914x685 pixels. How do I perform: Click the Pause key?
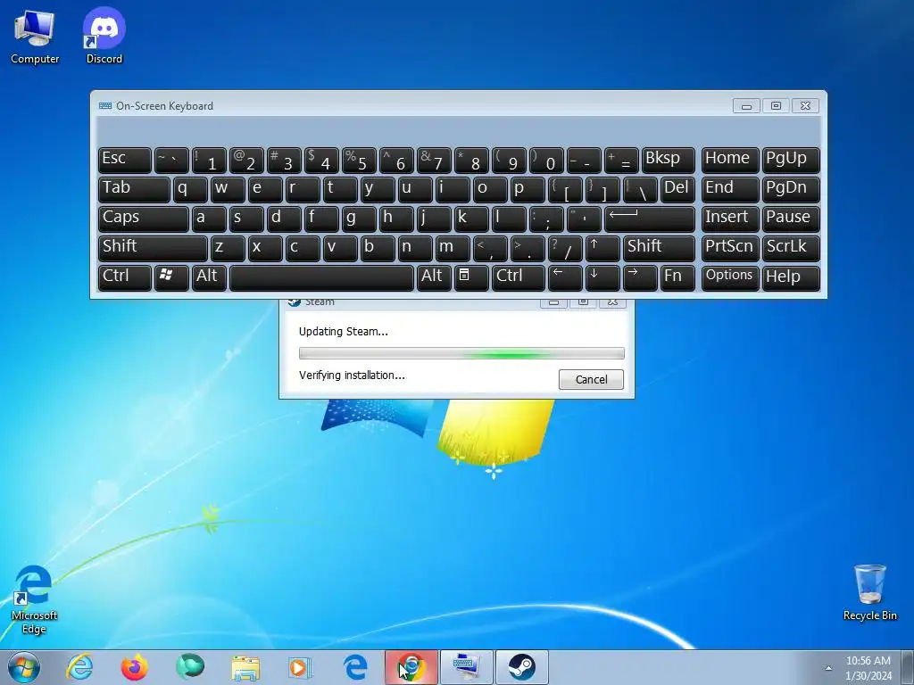tap(791, 219)
